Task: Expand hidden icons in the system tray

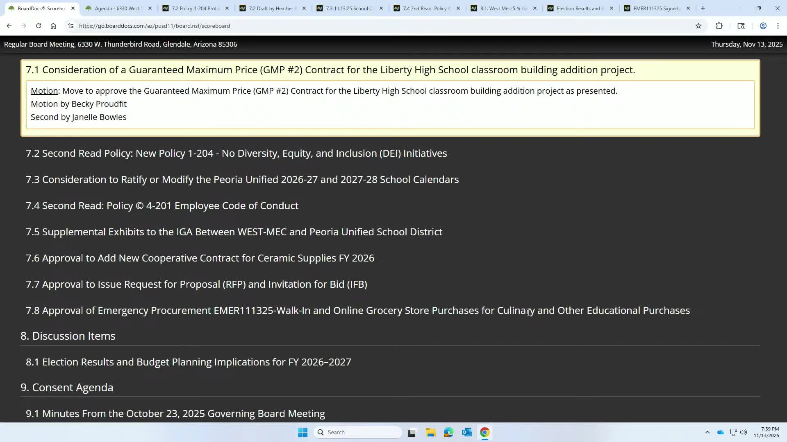Action: 707,432
